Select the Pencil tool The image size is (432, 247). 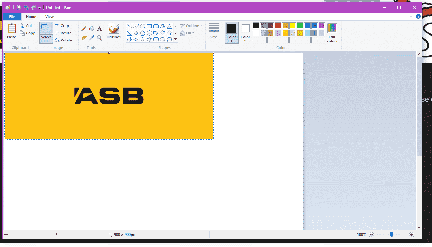84,29
